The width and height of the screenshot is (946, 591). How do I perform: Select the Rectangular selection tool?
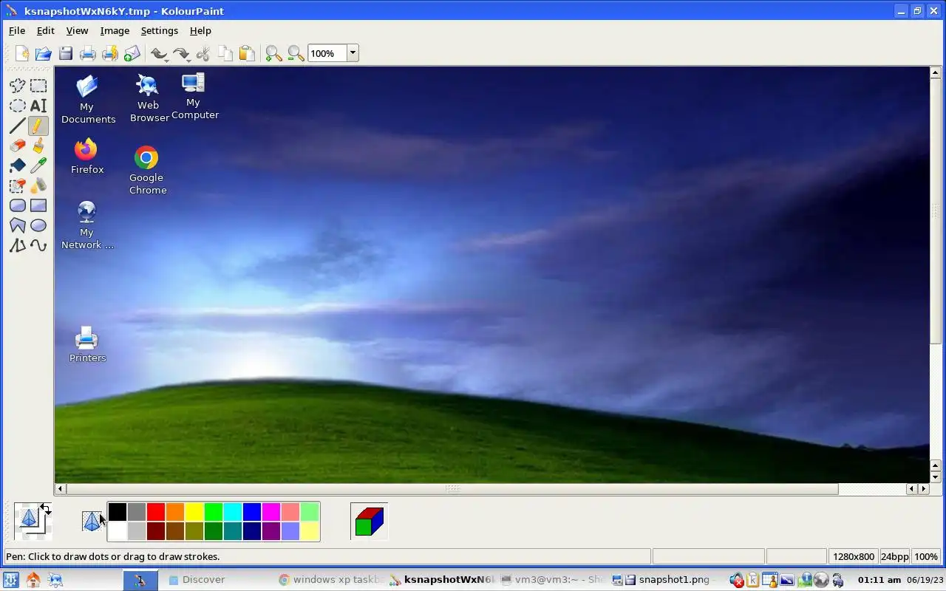[x=38, y=86]
